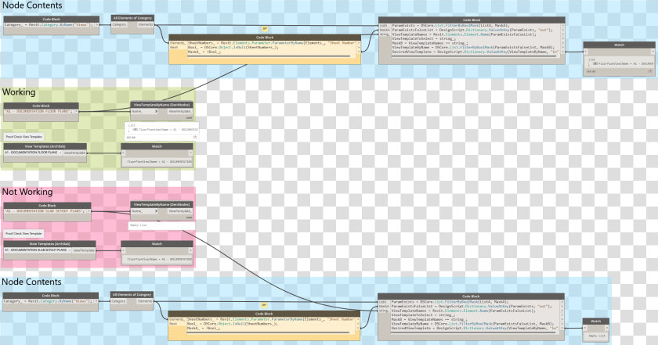The height and width of the screenshot is (345, 658).
Task: Click the FloorPlanView result in the Not Working group Watch node
Action: 159,260
